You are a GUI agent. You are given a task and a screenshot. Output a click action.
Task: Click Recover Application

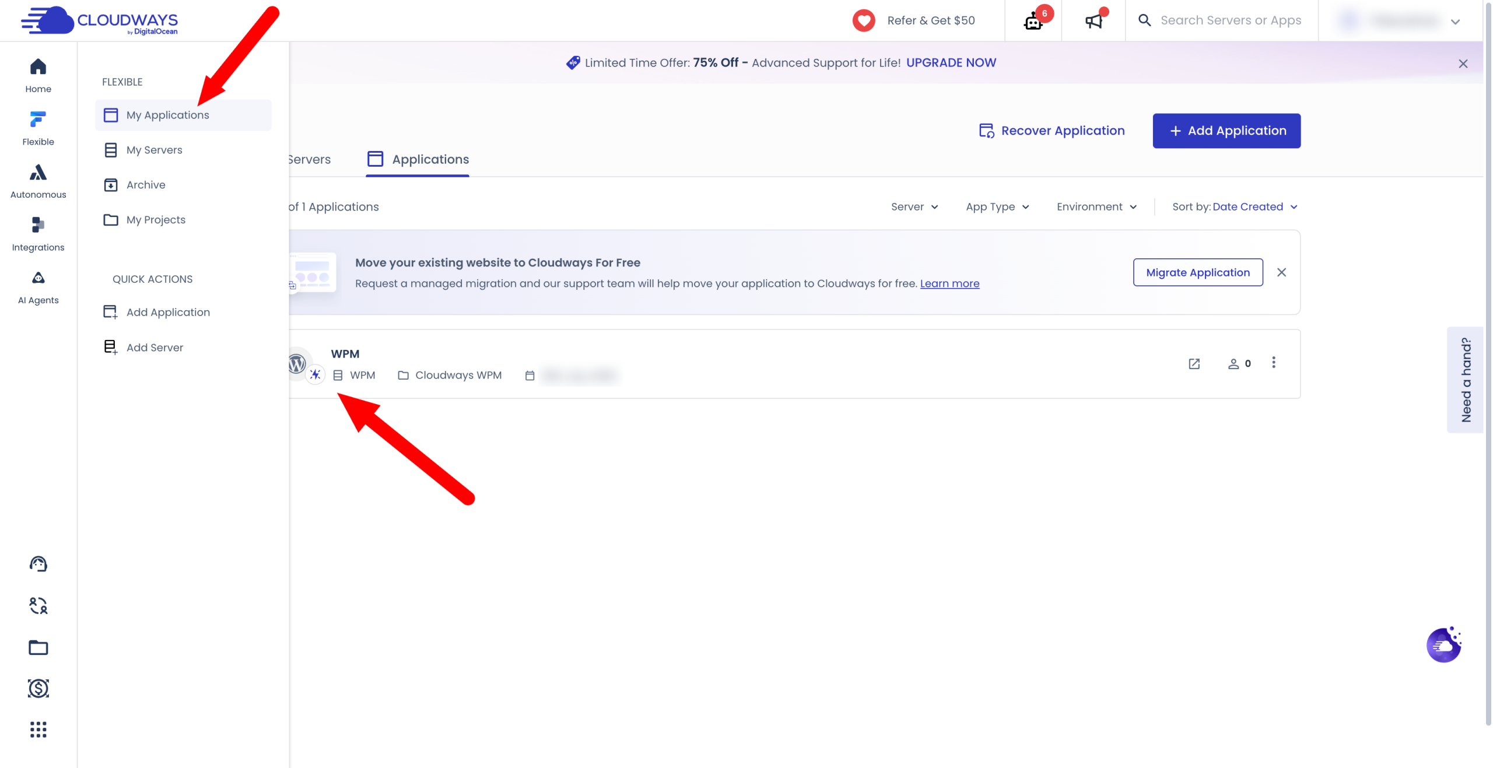(x=1052, y=131)
